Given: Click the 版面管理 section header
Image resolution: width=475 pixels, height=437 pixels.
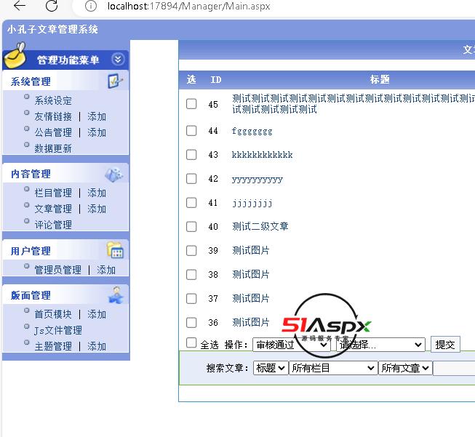Looking at the screenshot, I should pos(31,295).
